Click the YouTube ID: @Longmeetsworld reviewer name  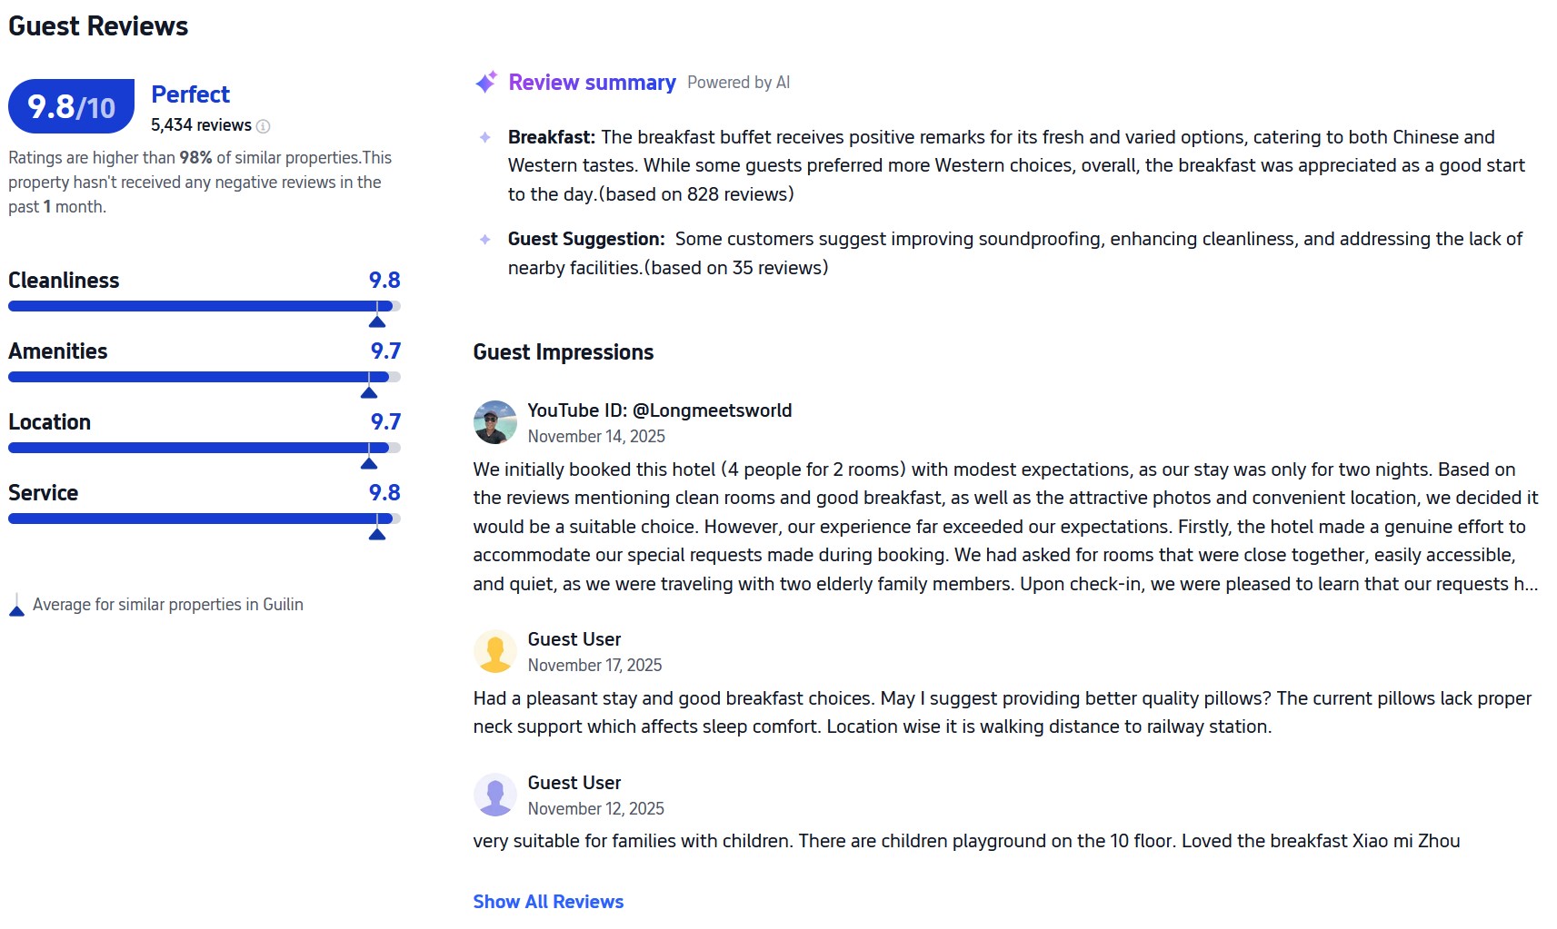pyautogui.click(x=659, y=410)
